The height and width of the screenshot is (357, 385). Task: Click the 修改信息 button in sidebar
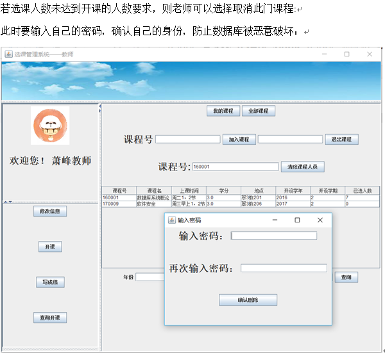pyautogui.click(x=50, y=211)
